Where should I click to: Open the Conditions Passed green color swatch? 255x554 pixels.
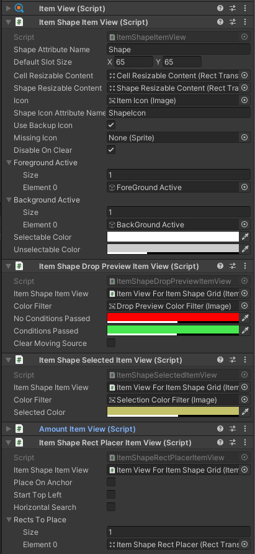click(x=173, y=330)
